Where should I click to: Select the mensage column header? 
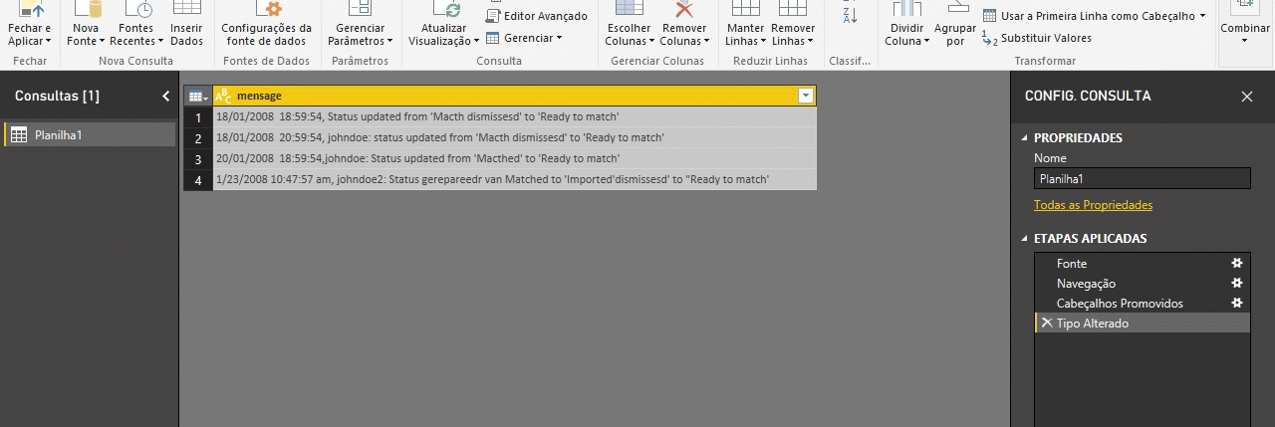(x=515, y=96)
